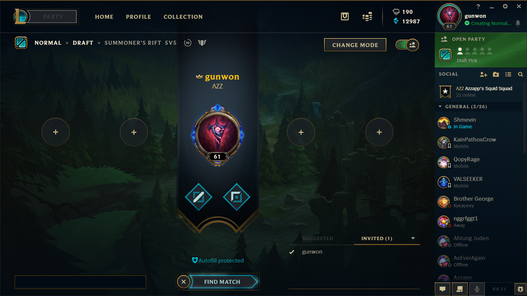Search friends with the magnifier icon
Image resolution: width=527 pixels, height=296 pixels.
[520, 74]
